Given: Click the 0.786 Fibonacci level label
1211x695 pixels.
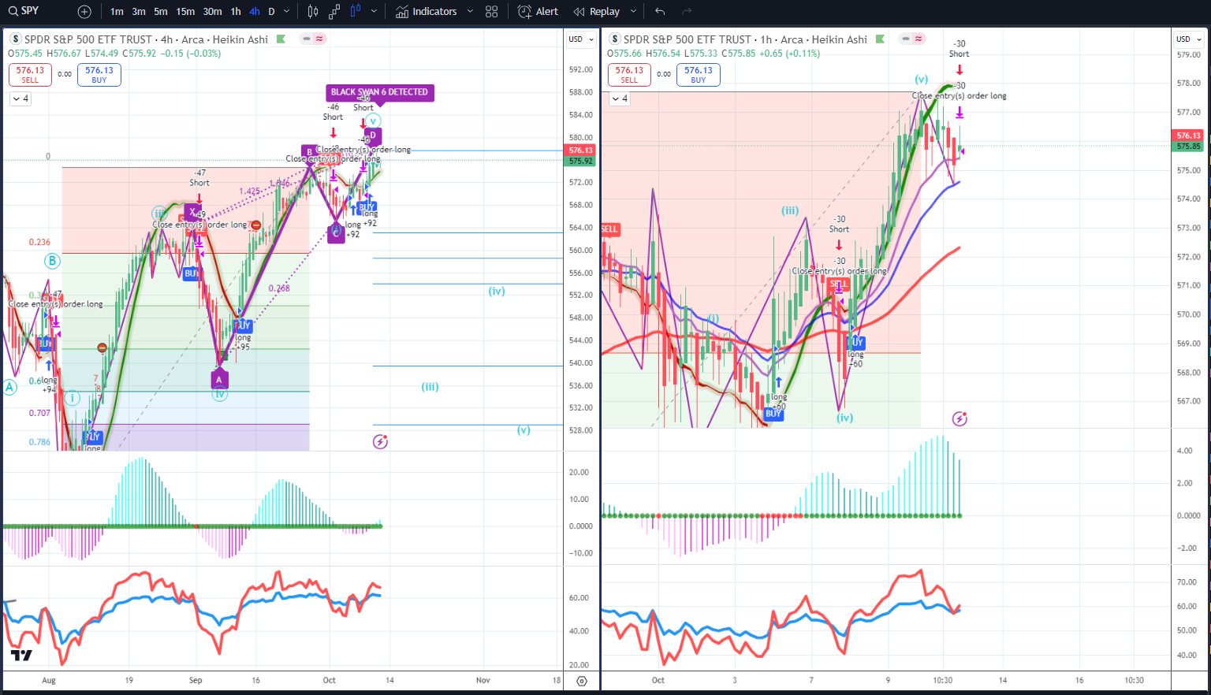Looking at the screenshot, I should click(x=39, y=442).
